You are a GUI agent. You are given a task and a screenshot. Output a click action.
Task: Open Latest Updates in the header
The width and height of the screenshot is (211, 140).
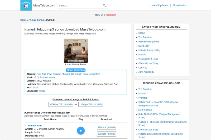click(x=159, y=5)
